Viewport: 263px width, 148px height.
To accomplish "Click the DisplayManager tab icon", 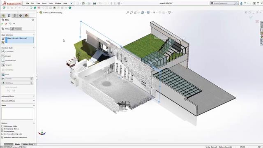I will [x=26, y=16].
